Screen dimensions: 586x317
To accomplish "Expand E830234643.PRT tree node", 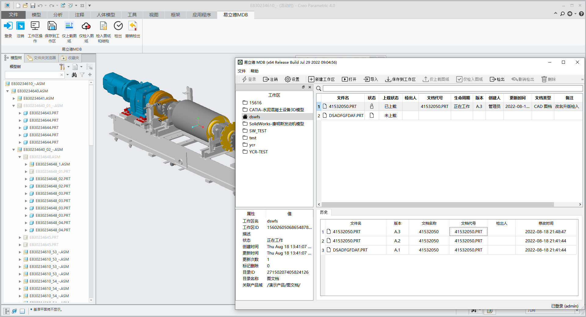I will tap(20, 113).
